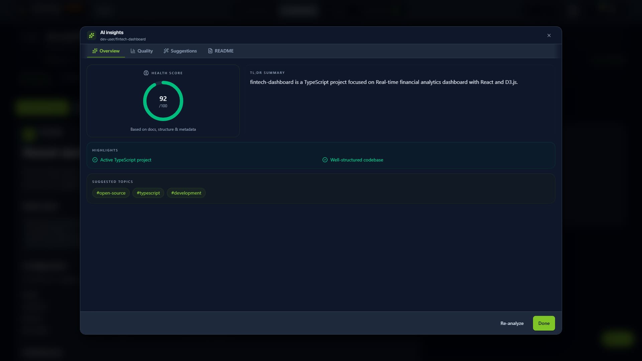
Task: Click the 92 health score ring
Action: pyautogui.click(x=163, y=101)
